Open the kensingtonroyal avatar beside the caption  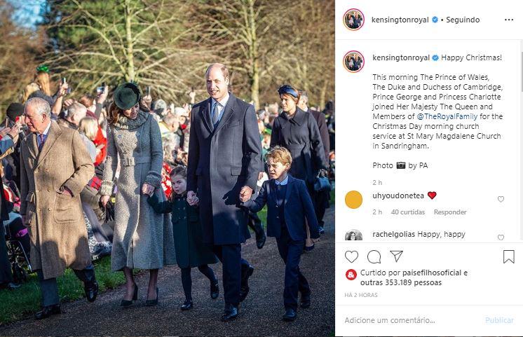[353, 62]
